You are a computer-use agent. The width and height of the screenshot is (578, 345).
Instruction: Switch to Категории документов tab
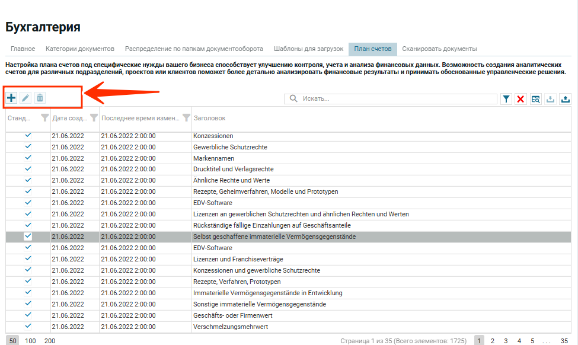pyautogui.click(x=79, y=49)
